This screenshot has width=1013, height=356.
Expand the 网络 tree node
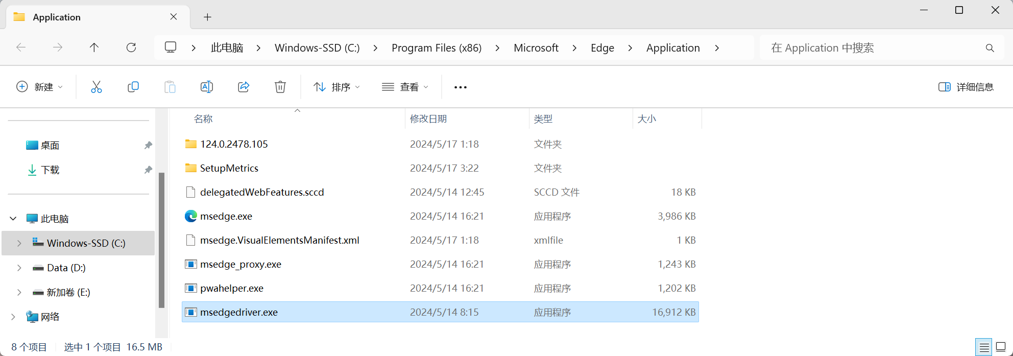click(x=13, y=317)
